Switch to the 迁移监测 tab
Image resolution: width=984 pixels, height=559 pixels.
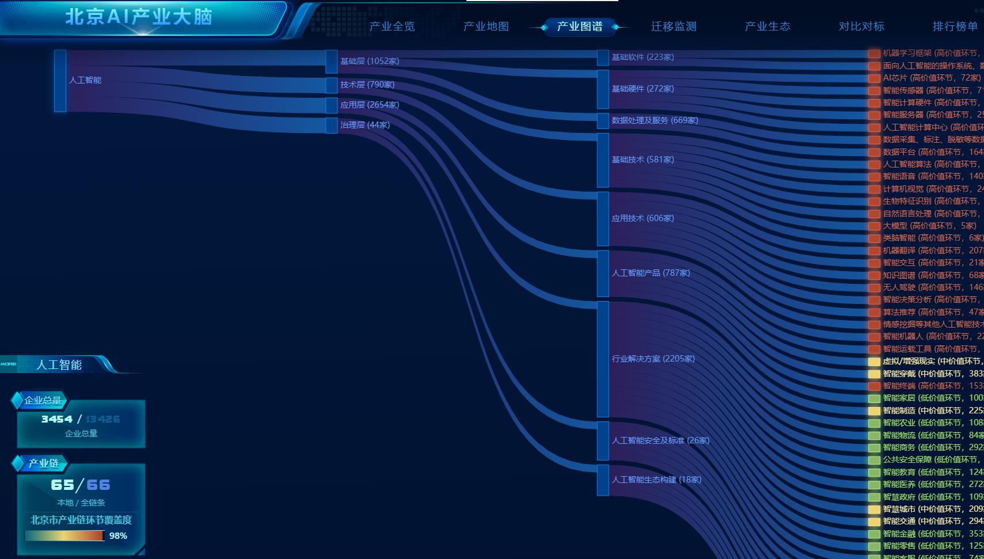point(673,26)
